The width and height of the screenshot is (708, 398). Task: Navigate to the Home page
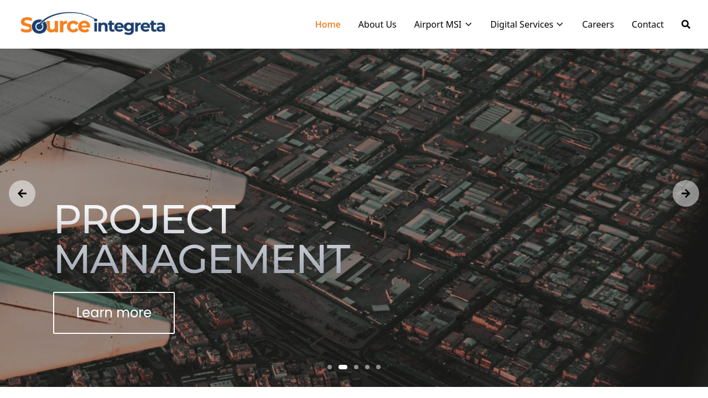[x=327, y=24]
